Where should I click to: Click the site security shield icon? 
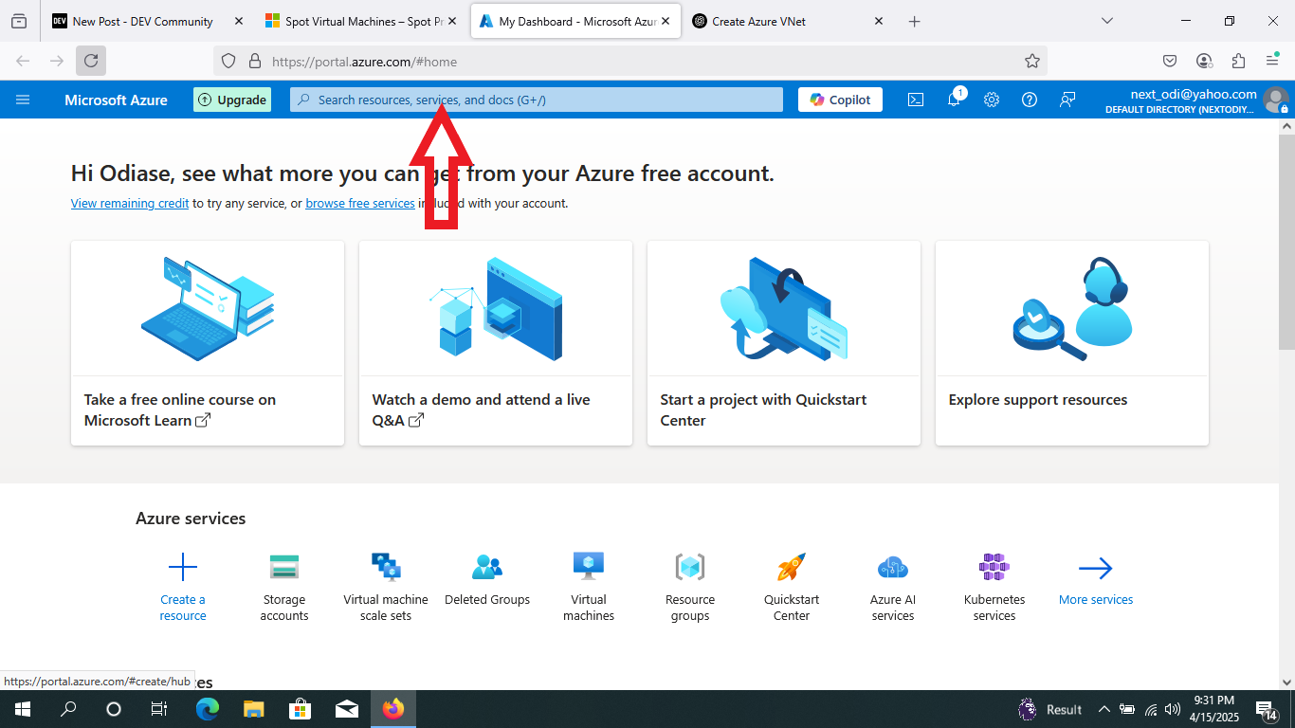pos(228,61)
